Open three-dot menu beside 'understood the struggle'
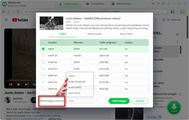 tap(180, 94)
